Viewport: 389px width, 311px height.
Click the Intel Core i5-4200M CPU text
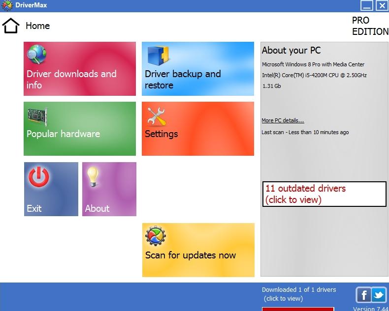(x=314, y=75)
